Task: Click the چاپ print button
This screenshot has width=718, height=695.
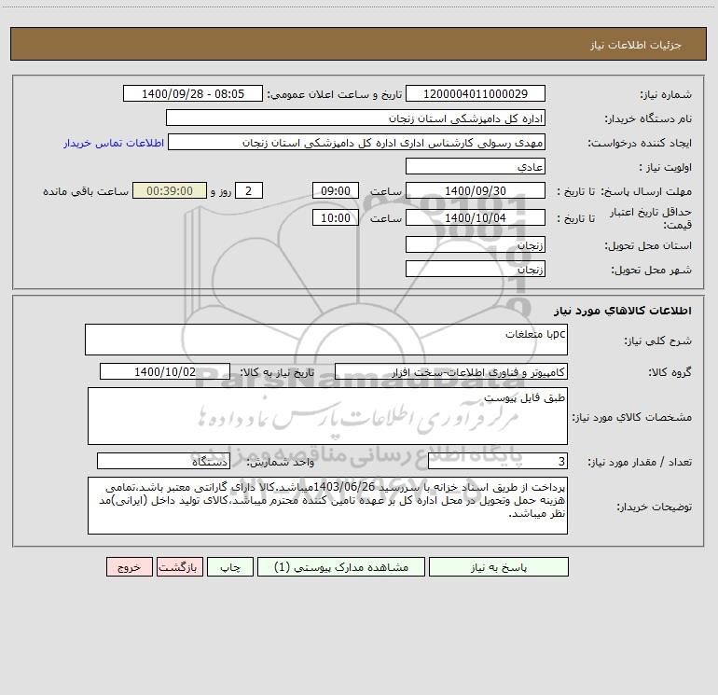Action: pos(230,566)
